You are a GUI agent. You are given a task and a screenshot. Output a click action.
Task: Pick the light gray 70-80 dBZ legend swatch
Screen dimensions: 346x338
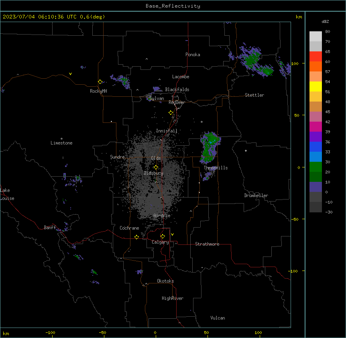315,37
